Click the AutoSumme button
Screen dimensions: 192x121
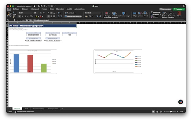(x=156, y=12)
